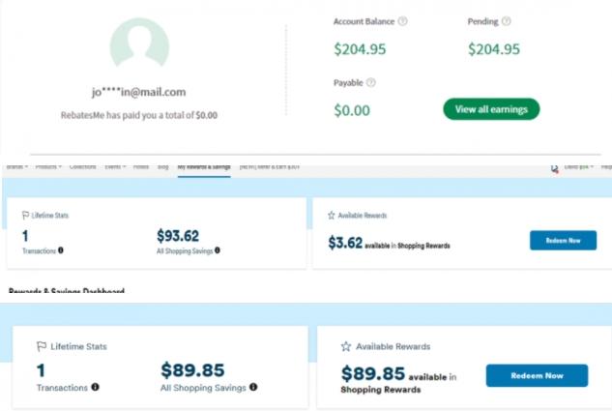This screenshot has width=612, height=411.
Task: Click the Pending help question mark icon
Action: (x=507, y=21)
